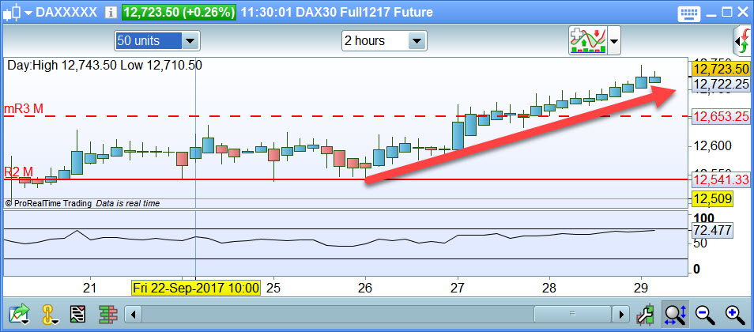This screenshot has height=332, width=754.
Task: Click the zoom in magnifier icon
Action: click(734, 314)
